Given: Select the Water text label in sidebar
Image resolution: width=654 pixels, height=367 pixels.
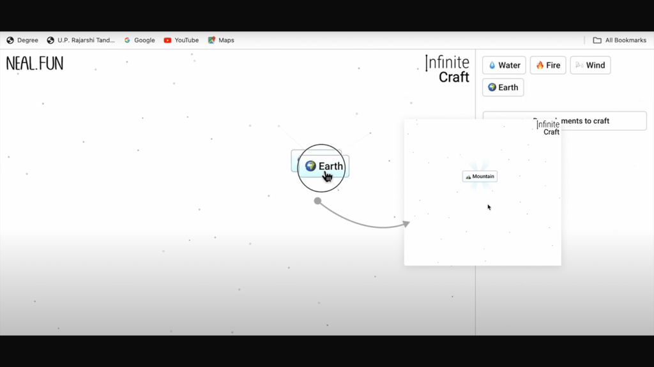Looking at the screenshot, I should (509, 65).
